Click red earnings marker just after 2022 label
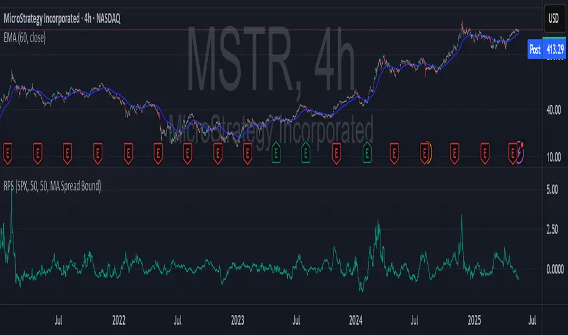 [x=128, y=153]
